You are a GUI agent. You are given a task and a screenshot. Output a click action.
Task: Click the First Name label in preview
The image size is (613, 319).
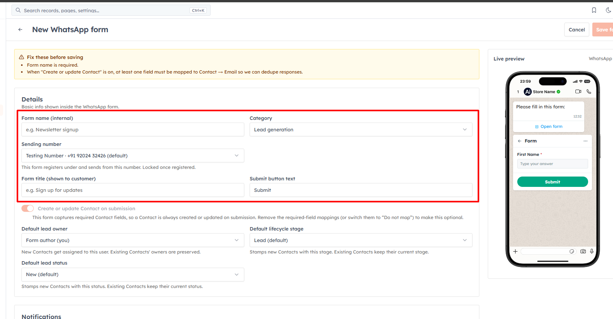pyautogui.click(x=528, y=154)
